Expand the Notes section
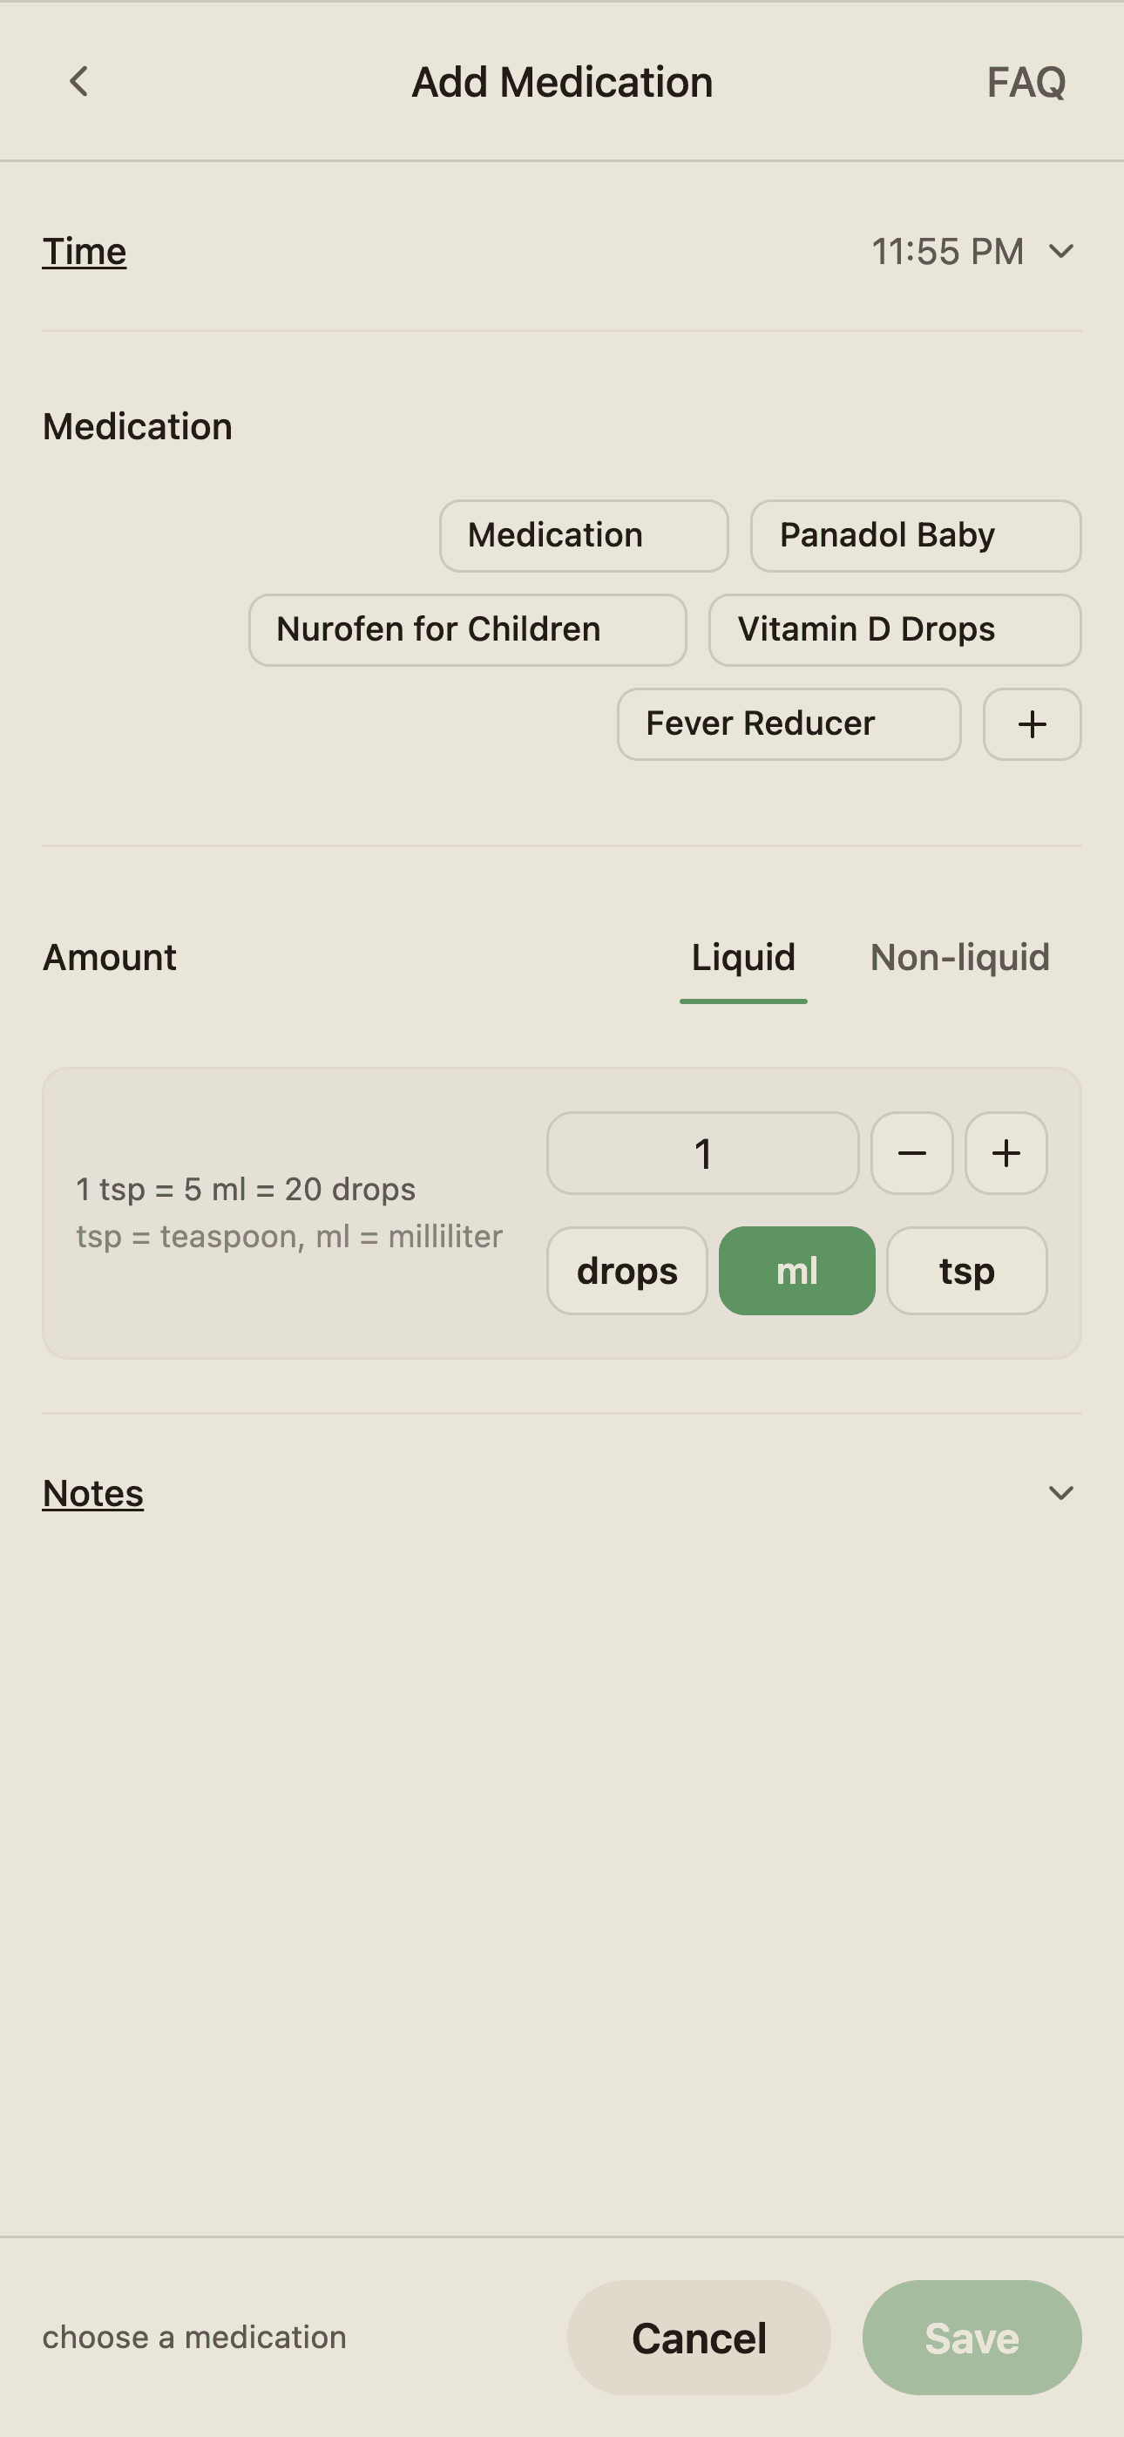The image size is (1124, 2437). click(1060, 1494)
